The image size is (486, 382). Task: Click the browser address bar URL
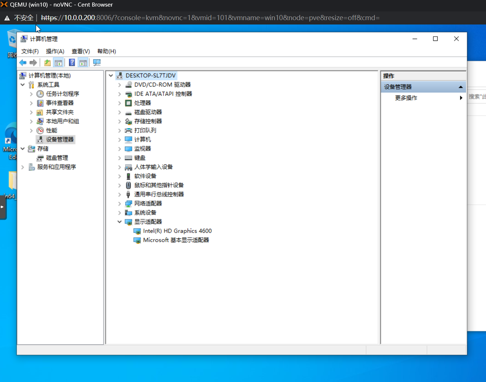[210, 18]
